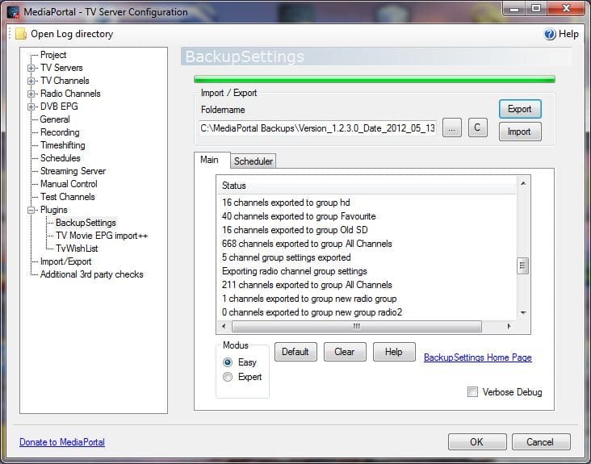Screen dimensions: 591x464
Task: Expand the DVB EPG tree node
Action: (x=31, y=107)
